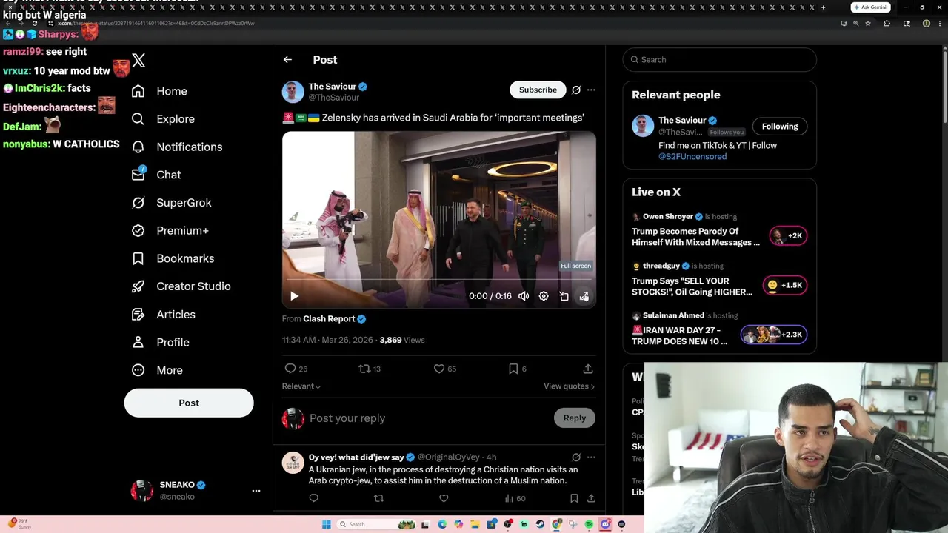
Task: Click Grok icon on Oy vey reply
Action: point(576,457)
